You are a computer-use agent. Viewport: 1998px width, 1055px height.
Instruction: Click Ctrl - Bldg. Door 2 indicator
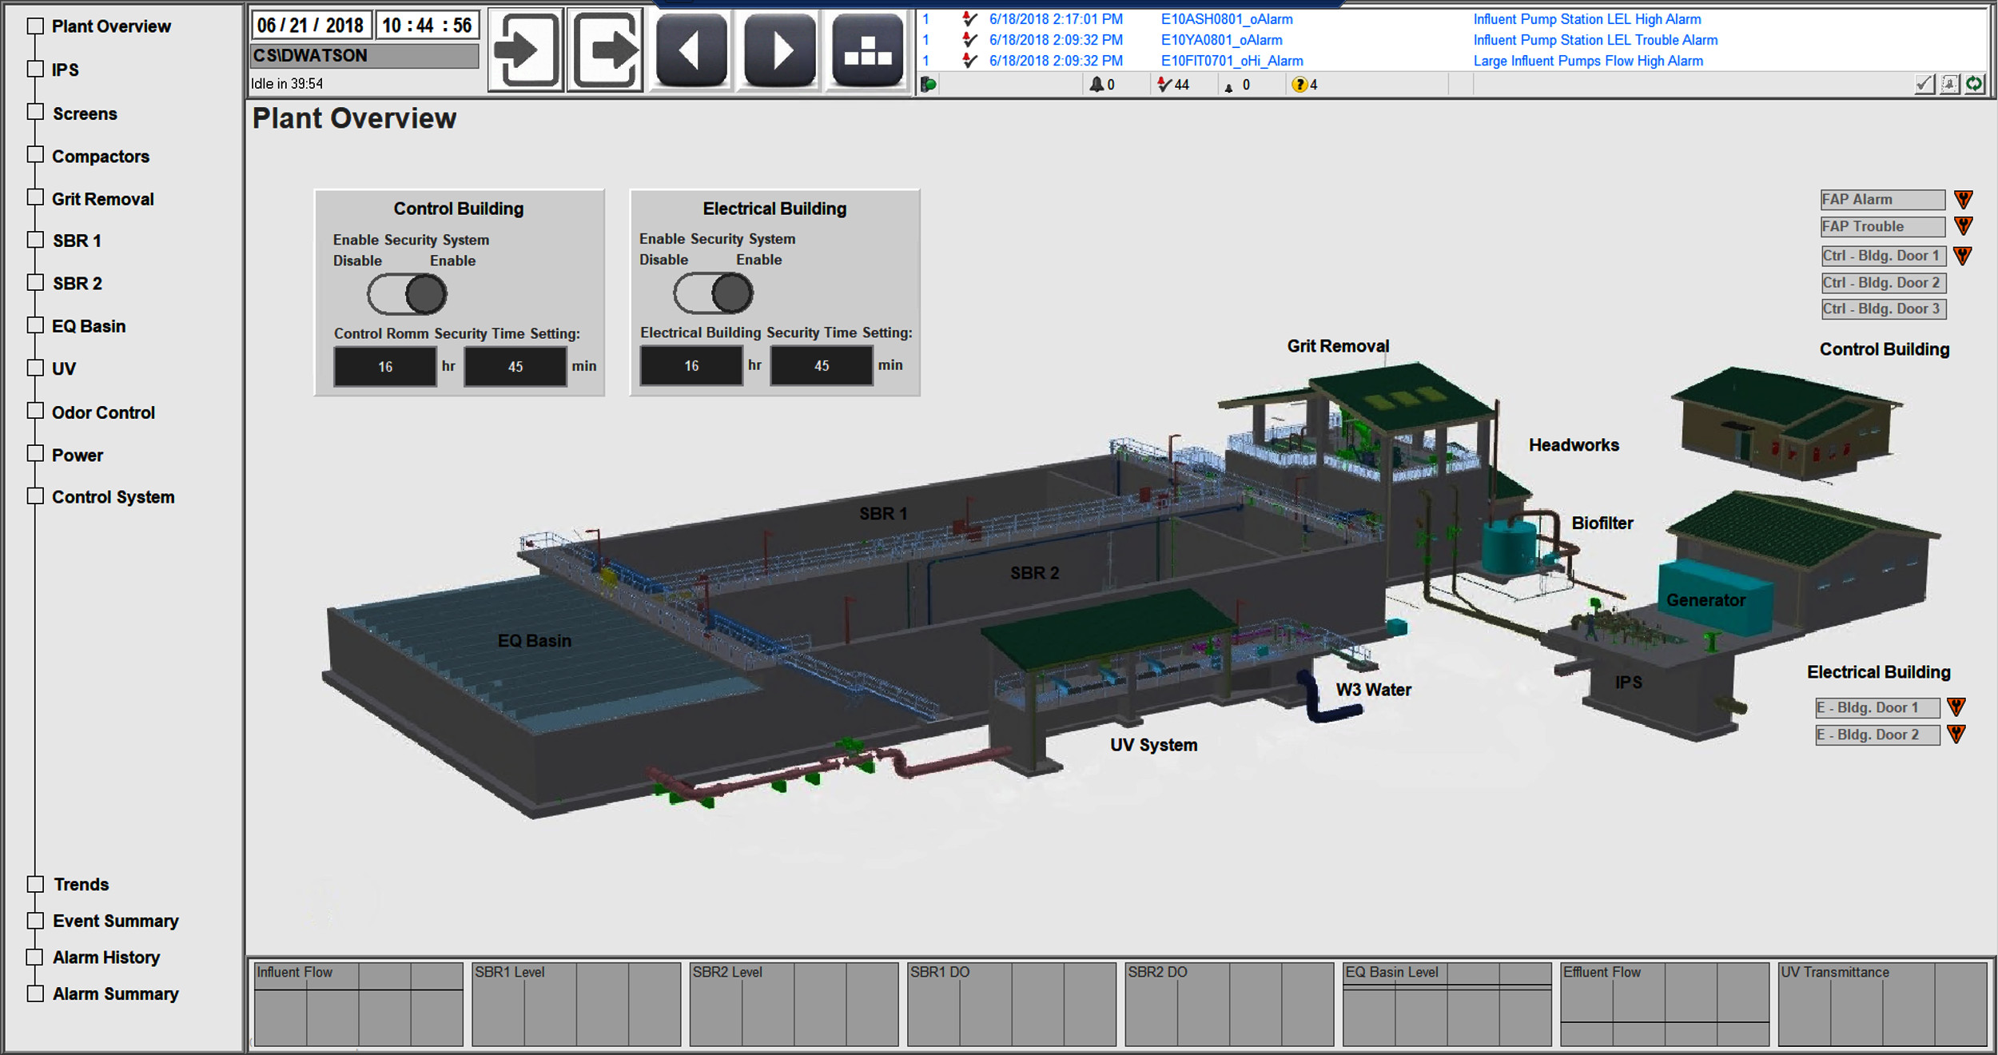(x=1884, y=283)
